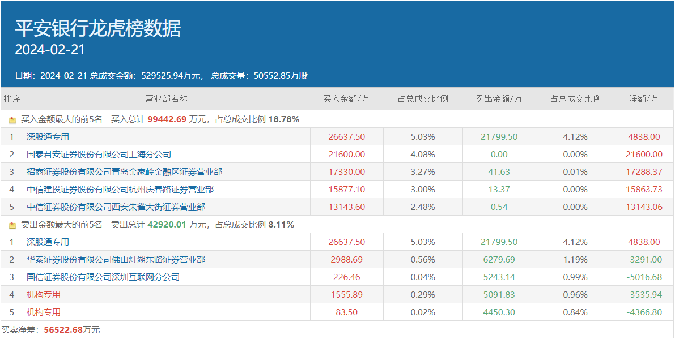Select 华泰证券佛山灯湖东路证券营业部 link
Screen dimensions: 675x339
[x=116, y=260]
